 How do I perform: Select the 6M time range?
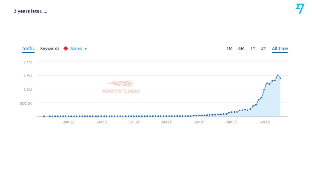tap(241, 49)
